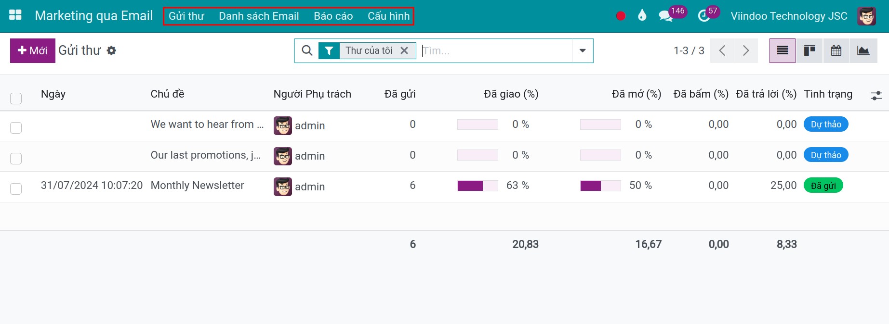
Task: Click the search magnifier icon
Action: click(307, 50)
